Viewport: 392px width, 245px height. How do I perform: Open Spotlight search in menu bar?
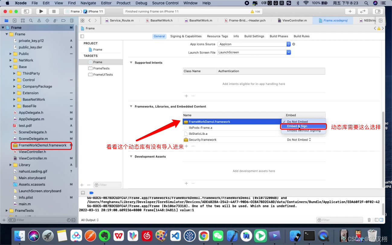click(x=366, y=3)
